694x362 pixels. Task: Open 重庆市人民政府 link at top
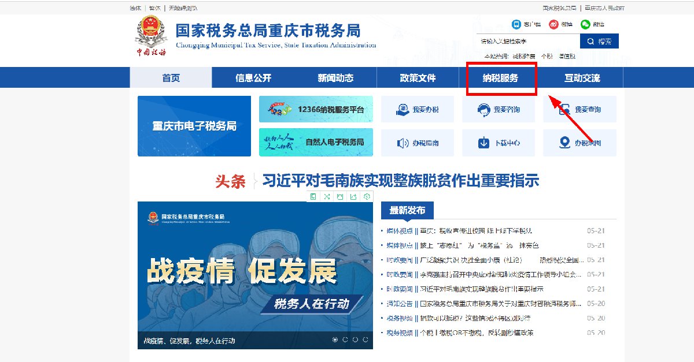point(604,8)
